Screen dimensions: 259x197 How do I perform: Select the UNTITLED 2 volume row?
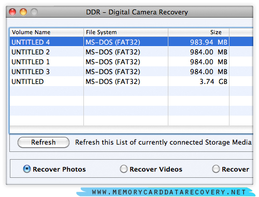pos(132,52)
